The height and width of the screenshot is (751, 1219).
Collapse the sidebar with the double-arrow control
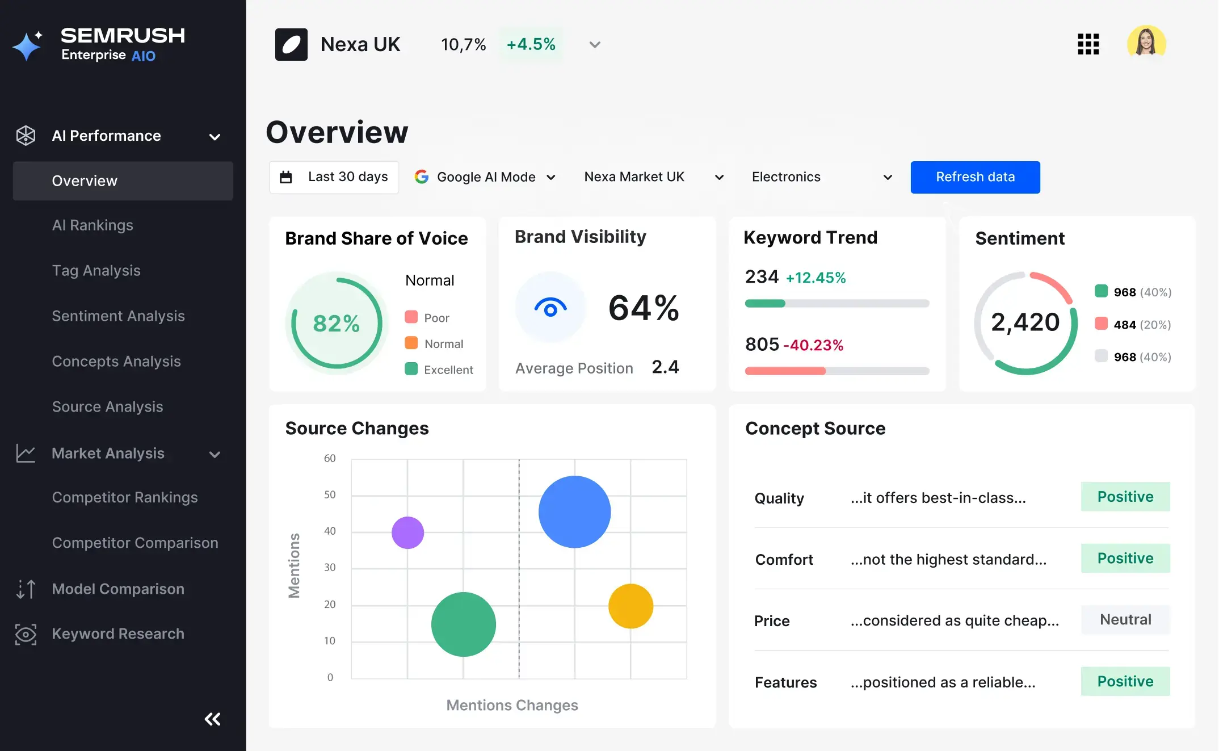212,719
